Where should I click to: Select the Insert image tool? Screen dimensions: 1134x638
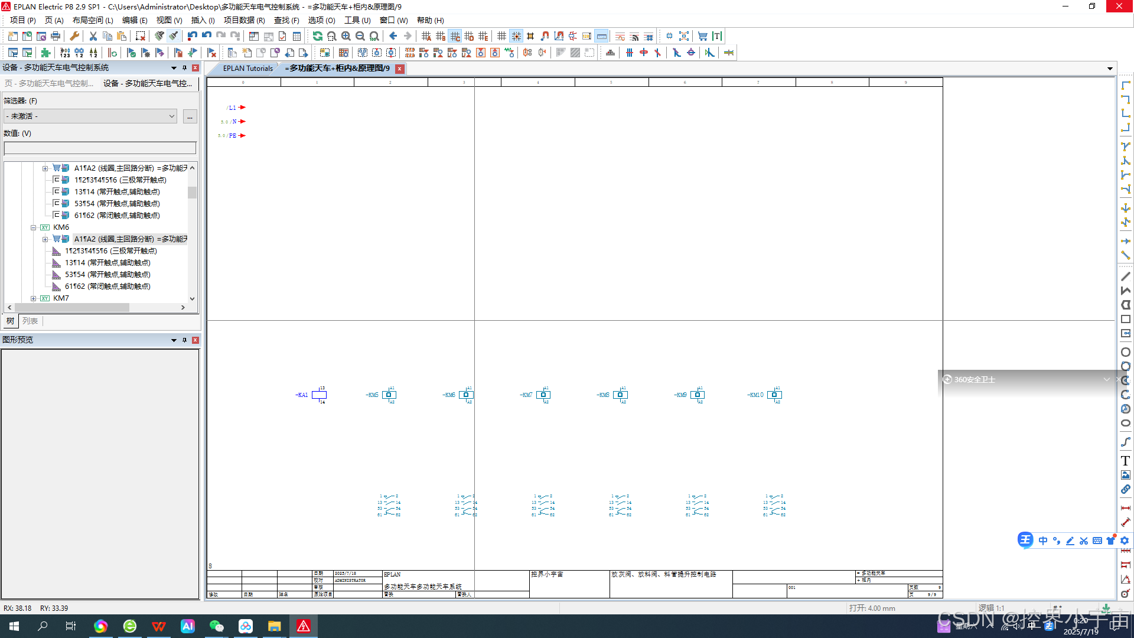point(1126,475)
